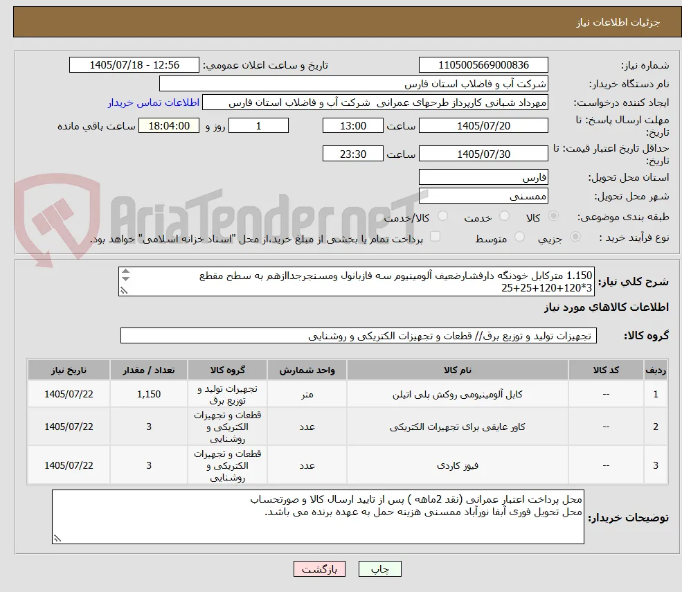682x592 pixels.
Task: Click the quantity cell in row 2
Action: tap(149, 427)
